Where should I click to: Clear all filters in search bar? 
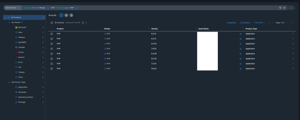click(284, 8)
